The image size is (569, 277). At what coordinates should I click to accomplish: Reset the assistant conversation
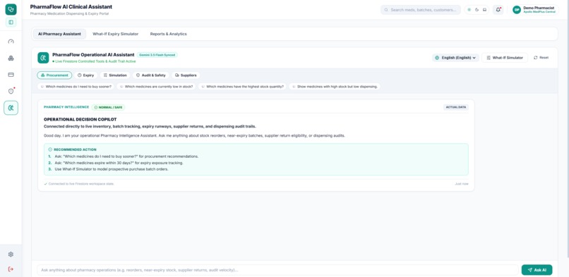tap(541, 58)
